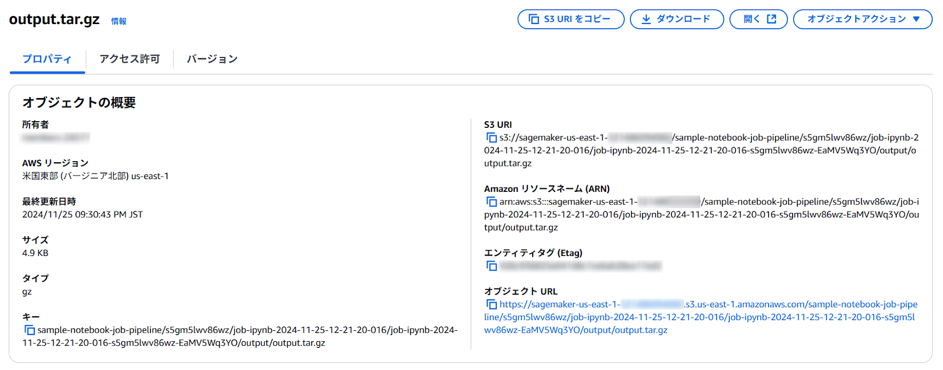Viewport: 943px width, 370px height.
Task: Click the ダウンロード download button
Action: click(677, 19)
